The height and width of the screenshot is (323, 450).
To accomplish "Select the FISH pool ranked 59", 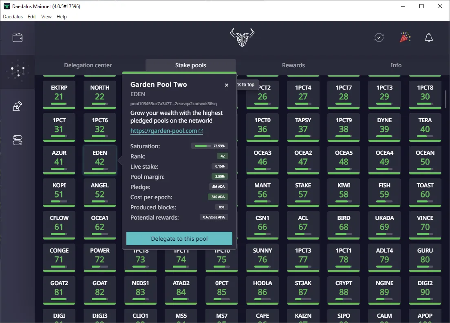I will 384,193.
